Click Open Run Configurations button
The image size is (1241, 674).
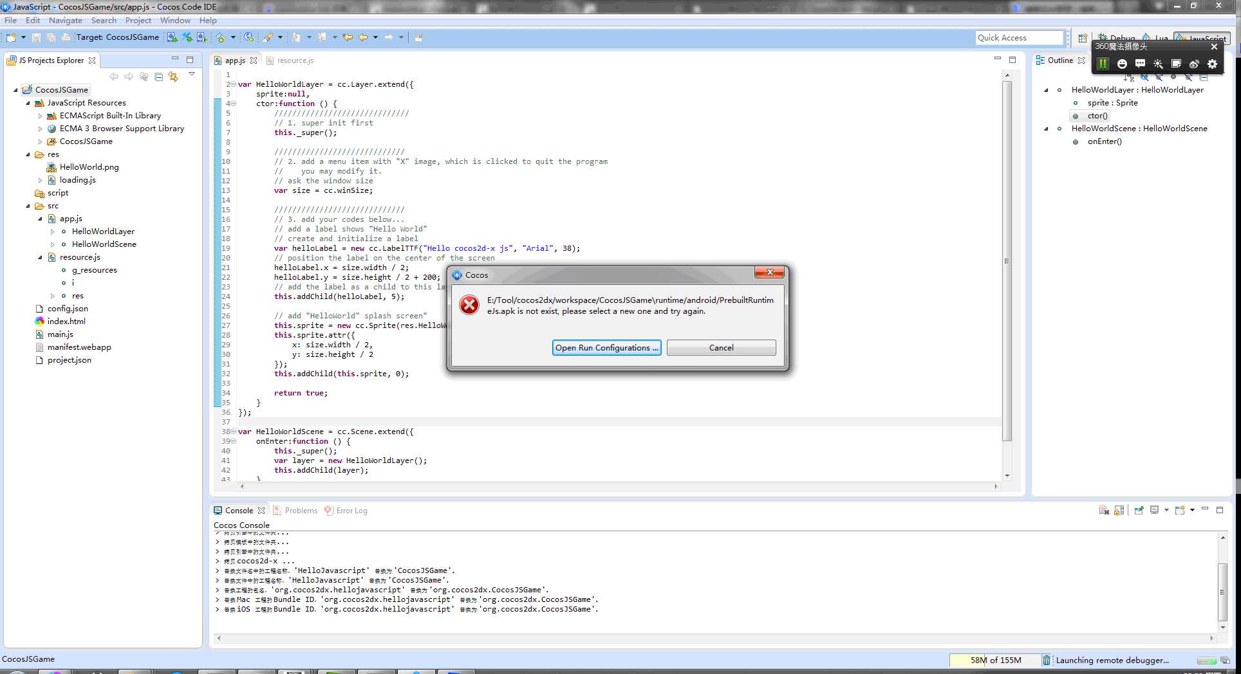point(606,348)
